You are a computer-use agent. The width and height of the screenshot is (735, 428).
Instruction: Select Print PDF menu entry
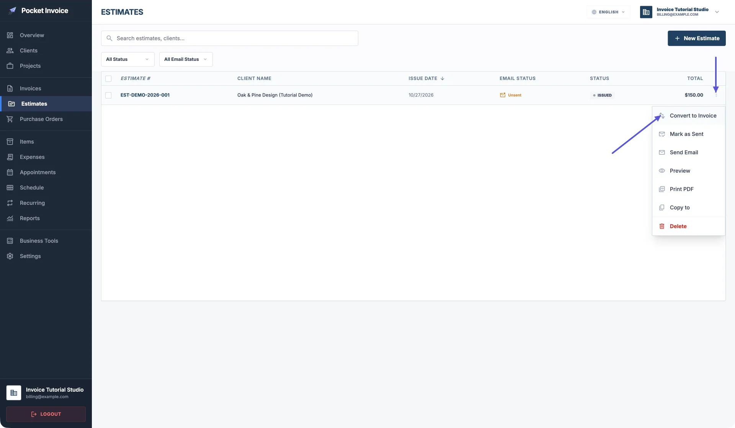click(x=688, y=189)
